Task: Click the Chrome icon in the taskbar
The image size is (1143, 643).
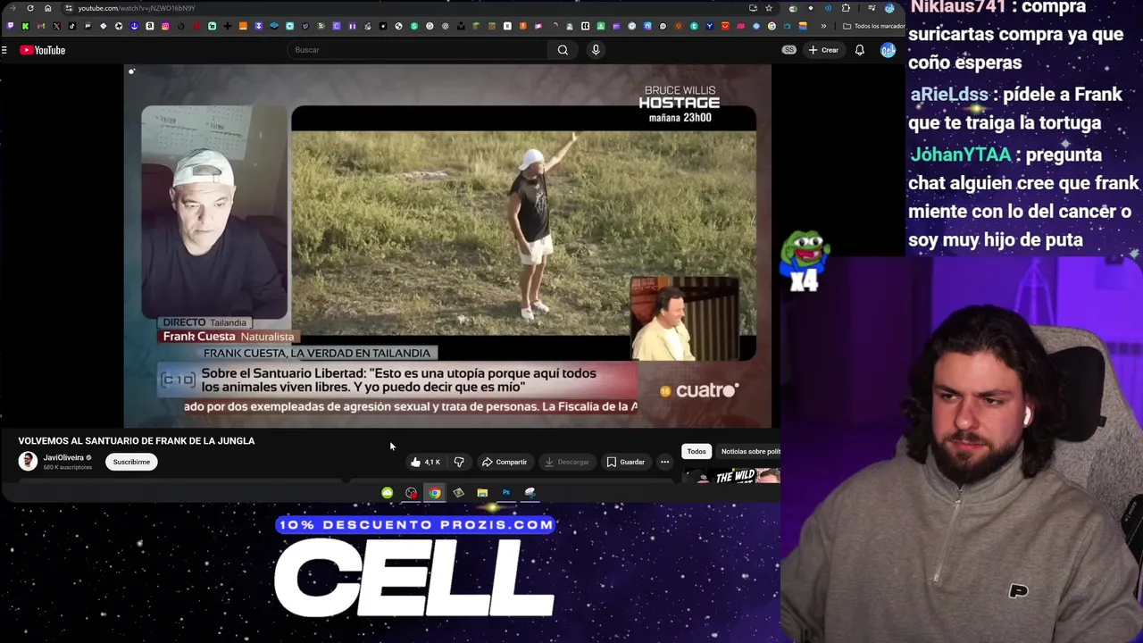Action: click(434, 492)
